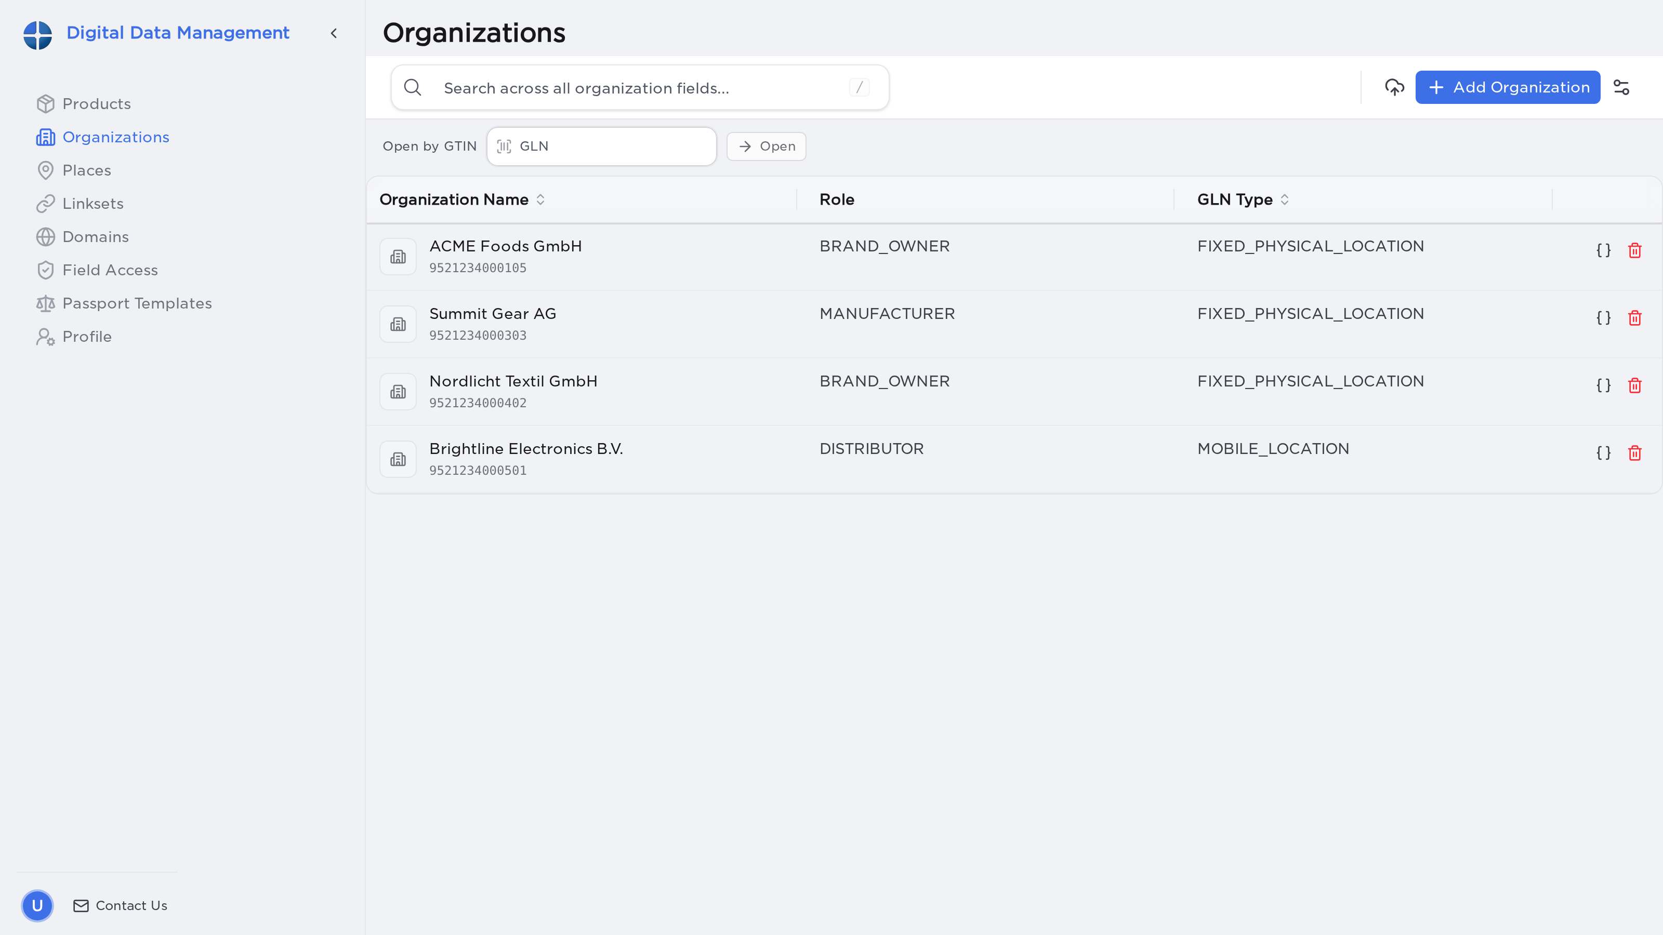Click GLN 9521234000501

(x=478, y=471)
